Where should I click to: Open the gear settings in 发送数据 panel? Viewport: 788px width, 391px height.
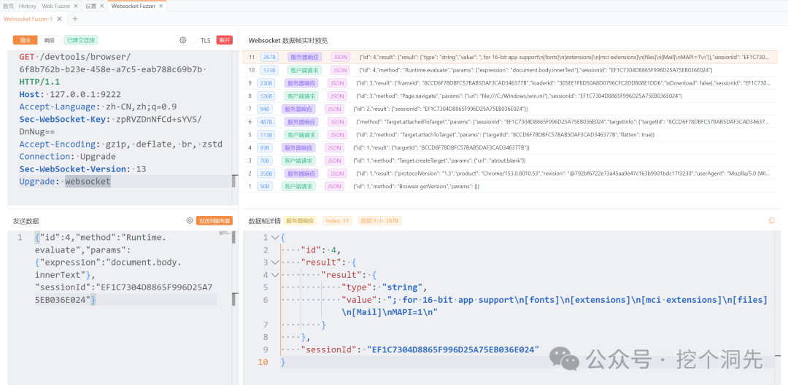(190, 220)
